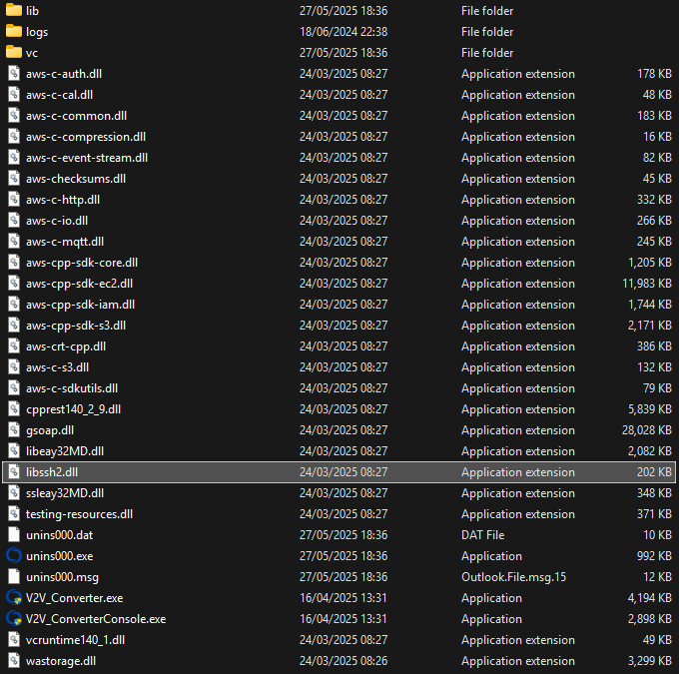
Task: Click the unins000.dat blank file icon
Action: tap(14, 534)
